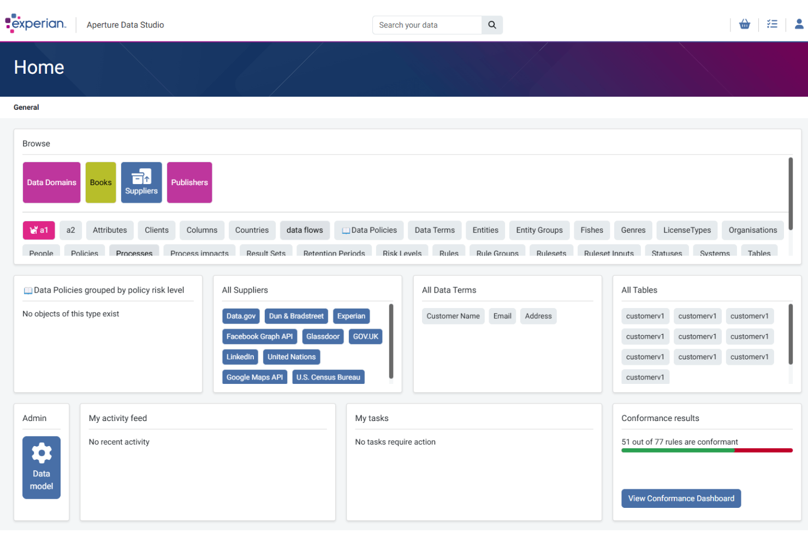The height and width of the screenshot is (539, 808).
Task: Click View Conformance Dashboard
Action: point(681,498)
